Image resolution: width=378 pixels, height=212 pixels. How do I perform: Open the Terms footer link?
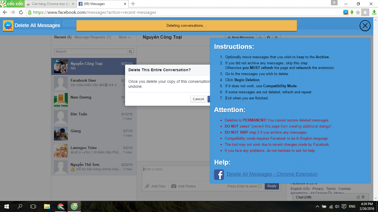click(331, 189)
